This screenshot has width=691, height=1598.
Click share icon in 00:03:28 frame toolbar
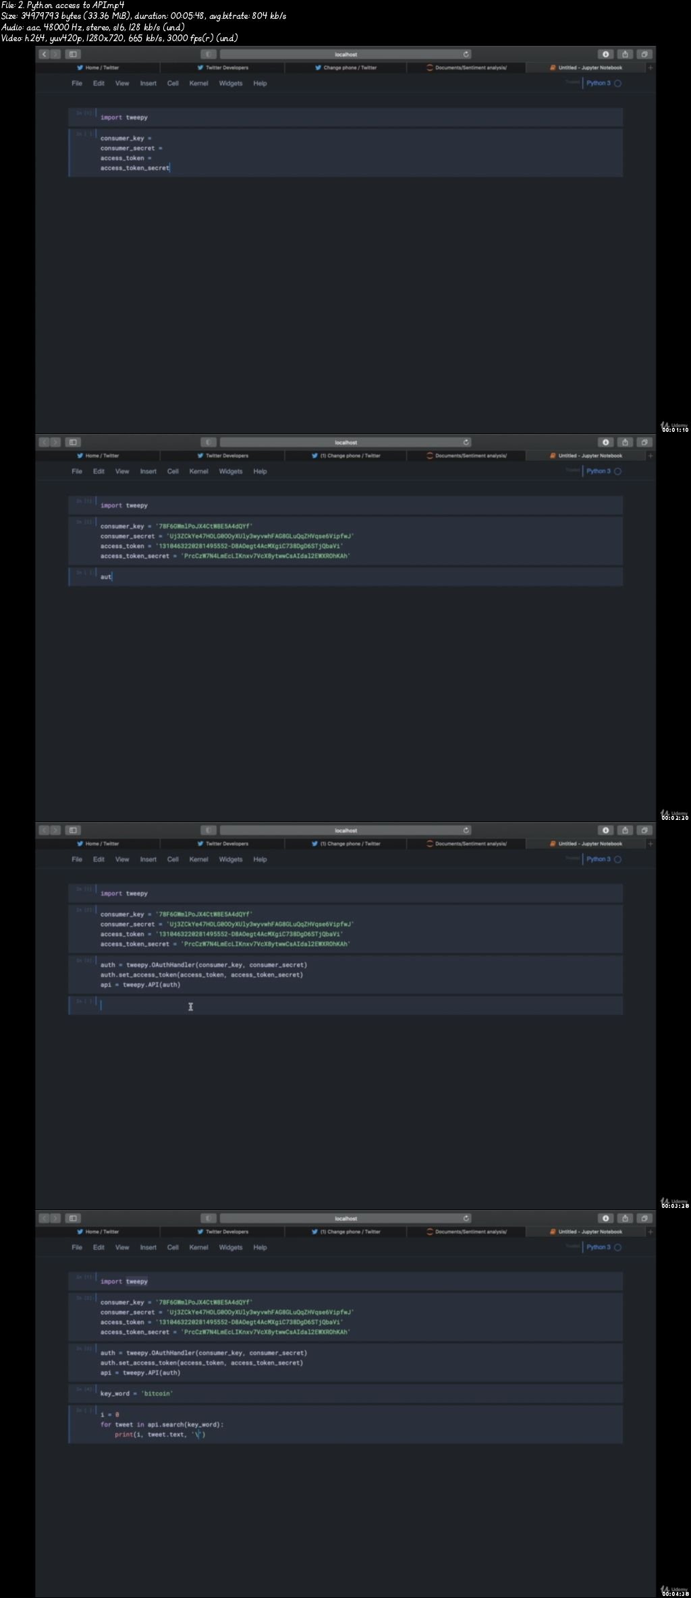pyautogui.click(x=625, y=830)
